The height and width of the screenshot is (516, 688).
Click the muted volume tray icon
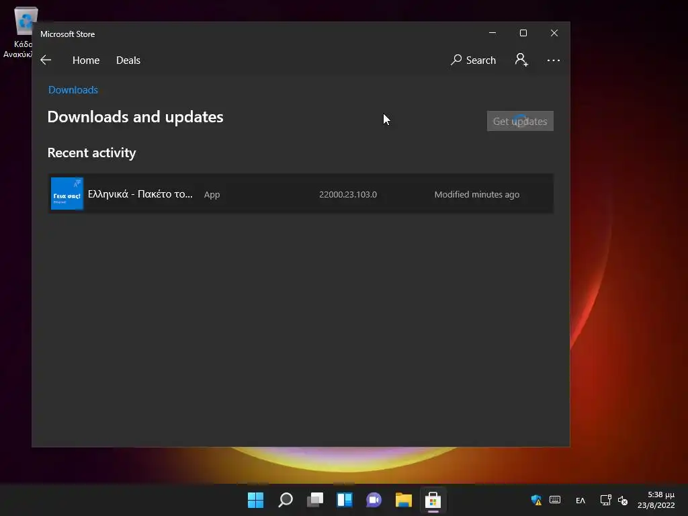[x=623, y=500]
